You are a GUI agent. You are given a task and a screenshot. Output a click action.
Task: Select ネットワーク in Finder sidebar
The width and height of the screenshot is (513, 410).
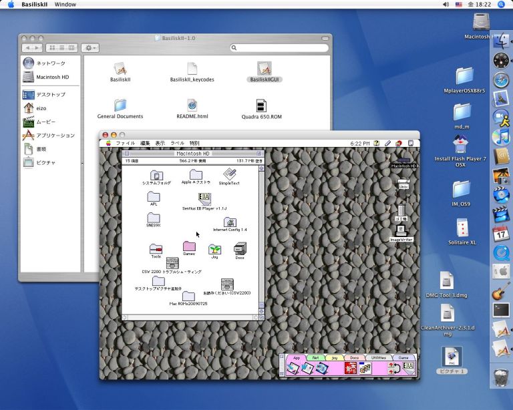[x=50, y=63]
